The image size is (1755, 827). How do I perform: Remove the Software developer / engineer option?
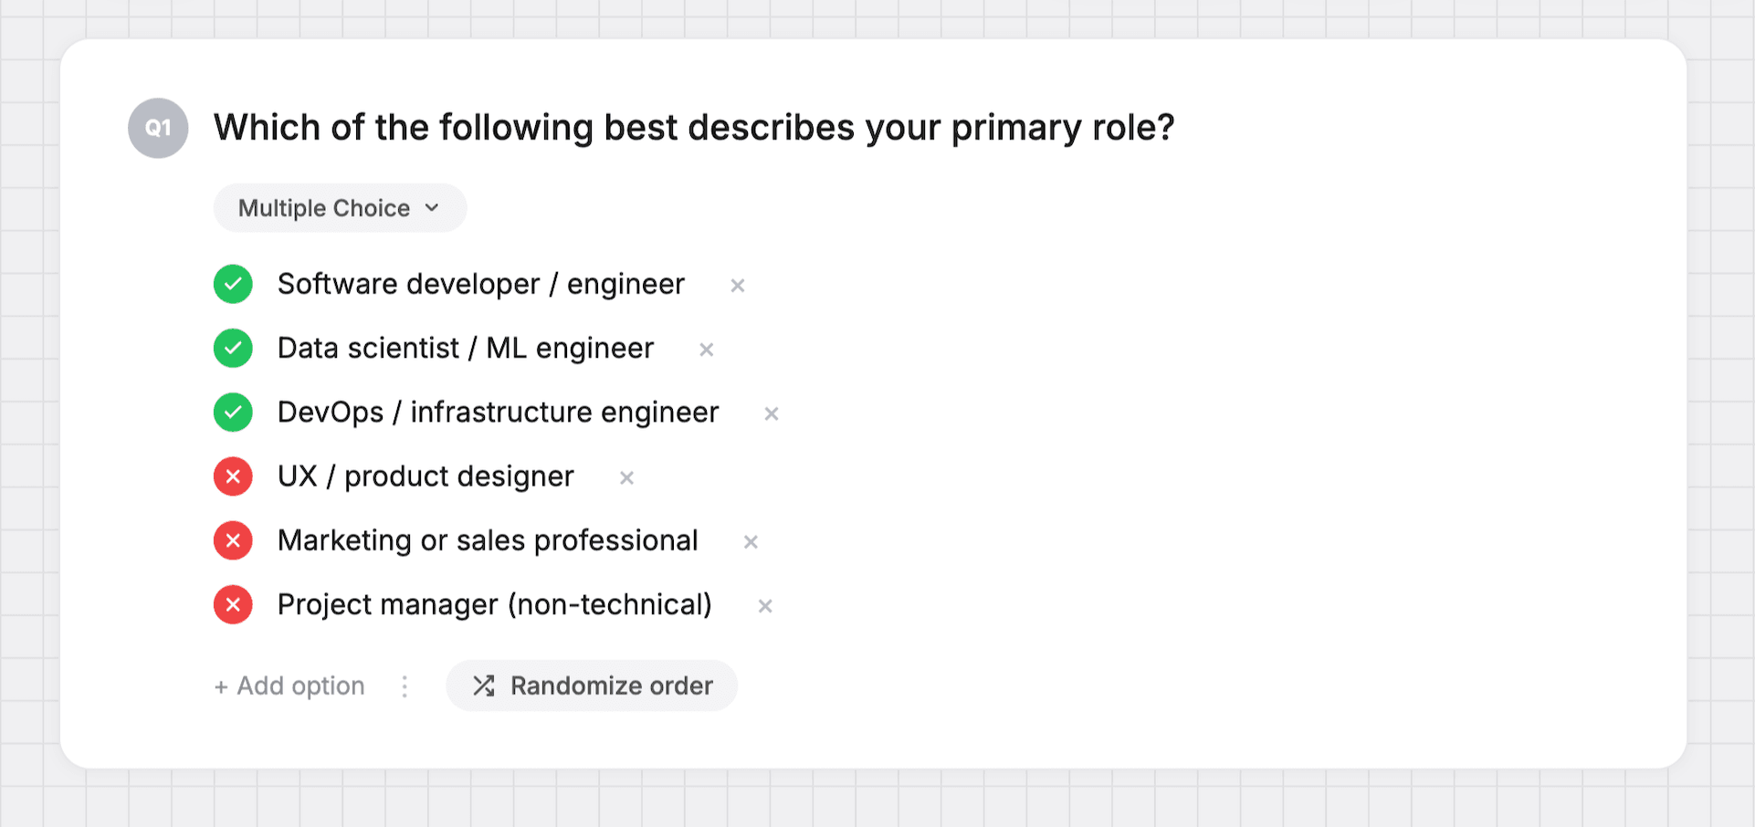pos(738,286)
